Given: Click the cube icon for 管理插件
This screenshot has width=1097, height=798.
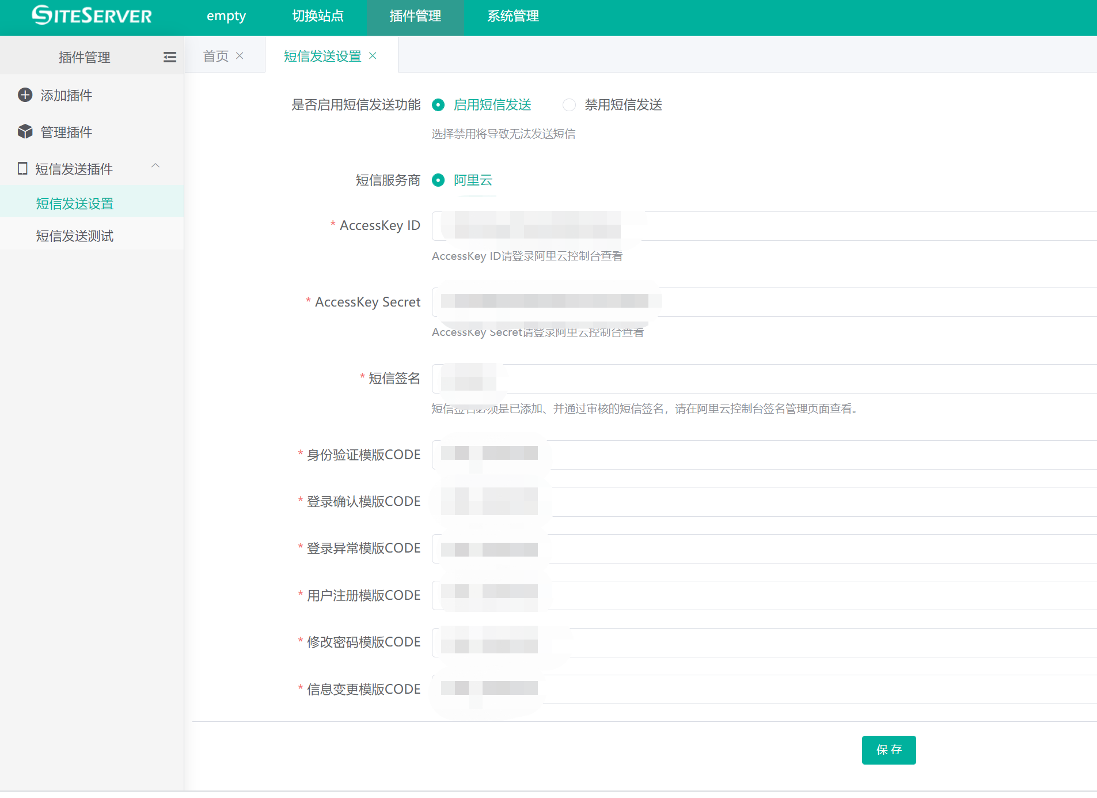Looking at the screenshot, I should tap(25, 132).
